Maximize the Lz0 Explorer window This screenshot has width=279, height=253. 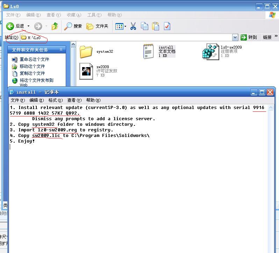tap(267, 7)
